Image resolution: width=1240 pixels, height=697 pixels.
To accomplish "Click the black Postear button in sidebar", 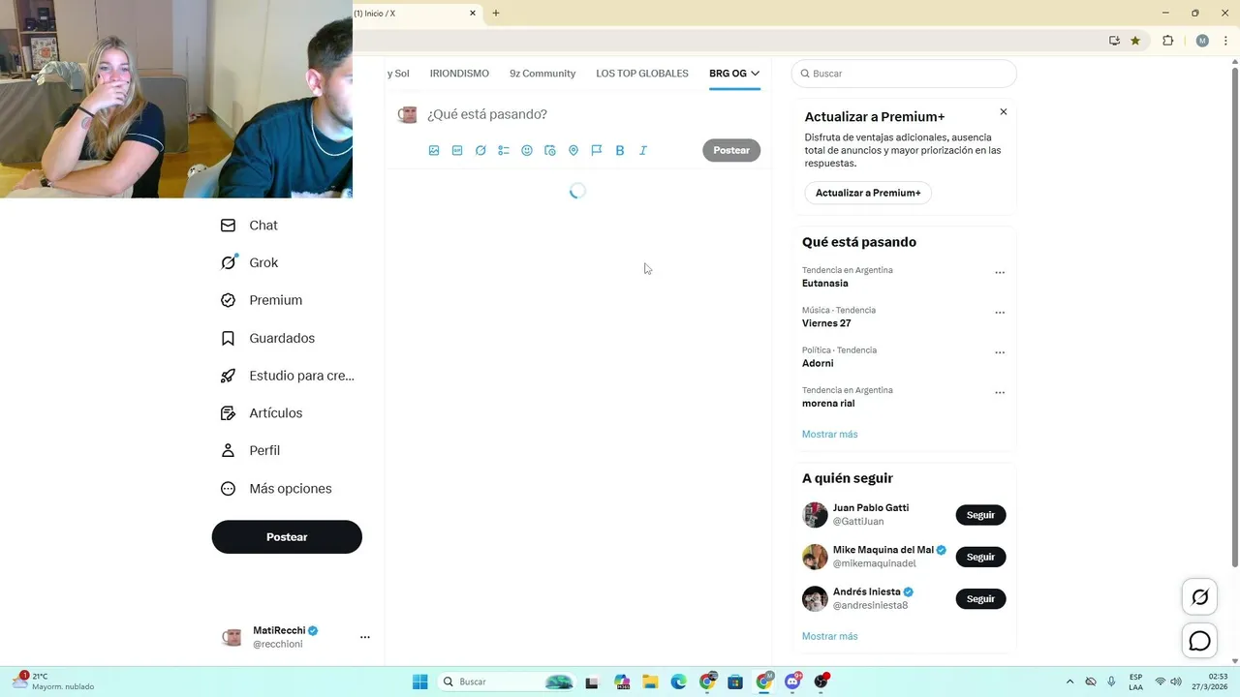I will pyautogui.click(x=287, y=536).
